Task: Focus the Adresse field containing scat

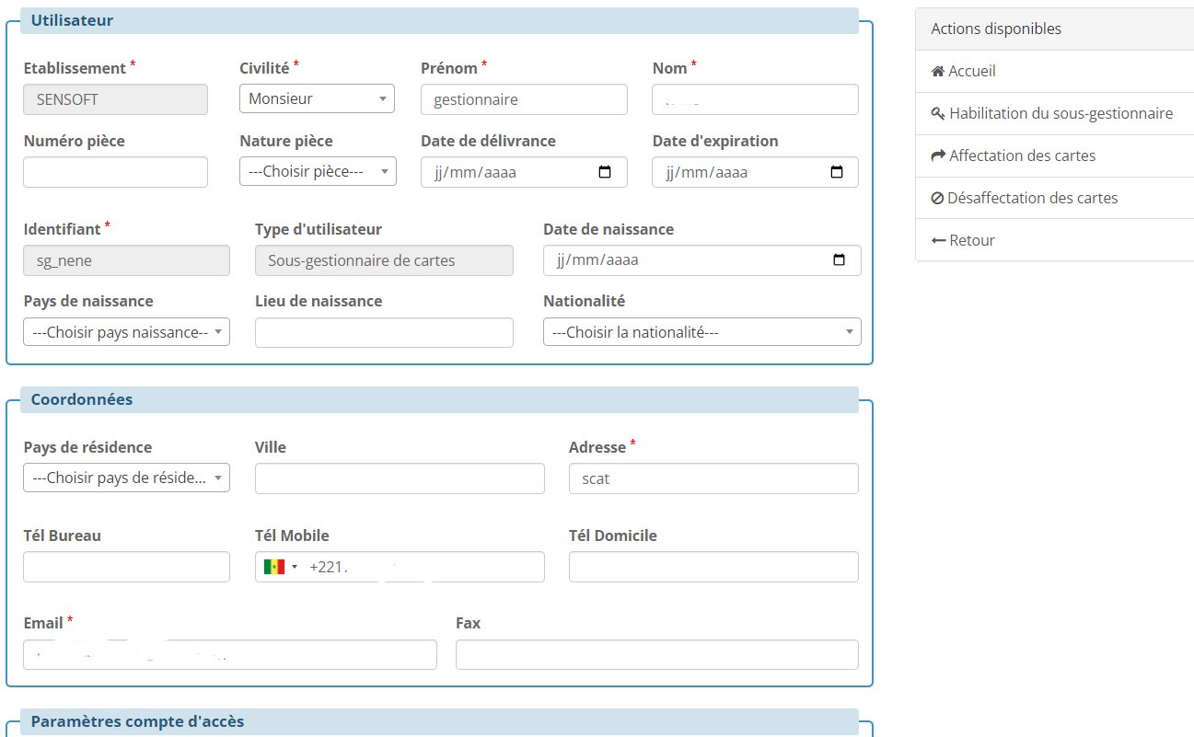Action: coord(713,478)
